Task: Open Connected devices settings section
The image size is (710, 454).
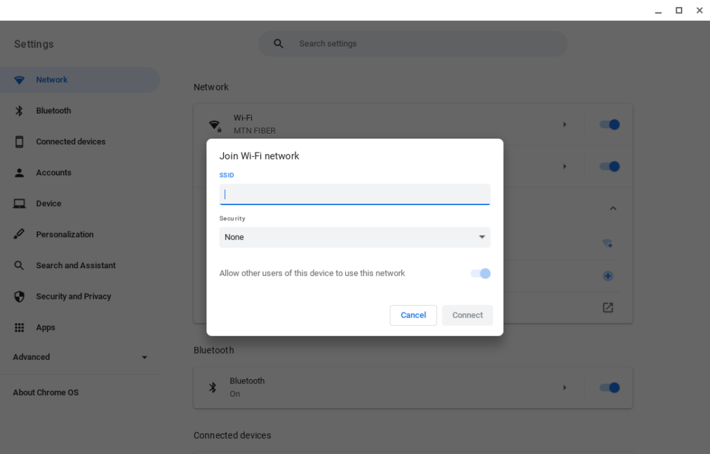Action: click(80, 141)
